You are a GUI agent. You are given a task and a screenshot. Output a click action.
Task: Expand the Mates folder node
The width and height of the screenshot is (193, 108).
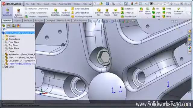coord(3,67)
